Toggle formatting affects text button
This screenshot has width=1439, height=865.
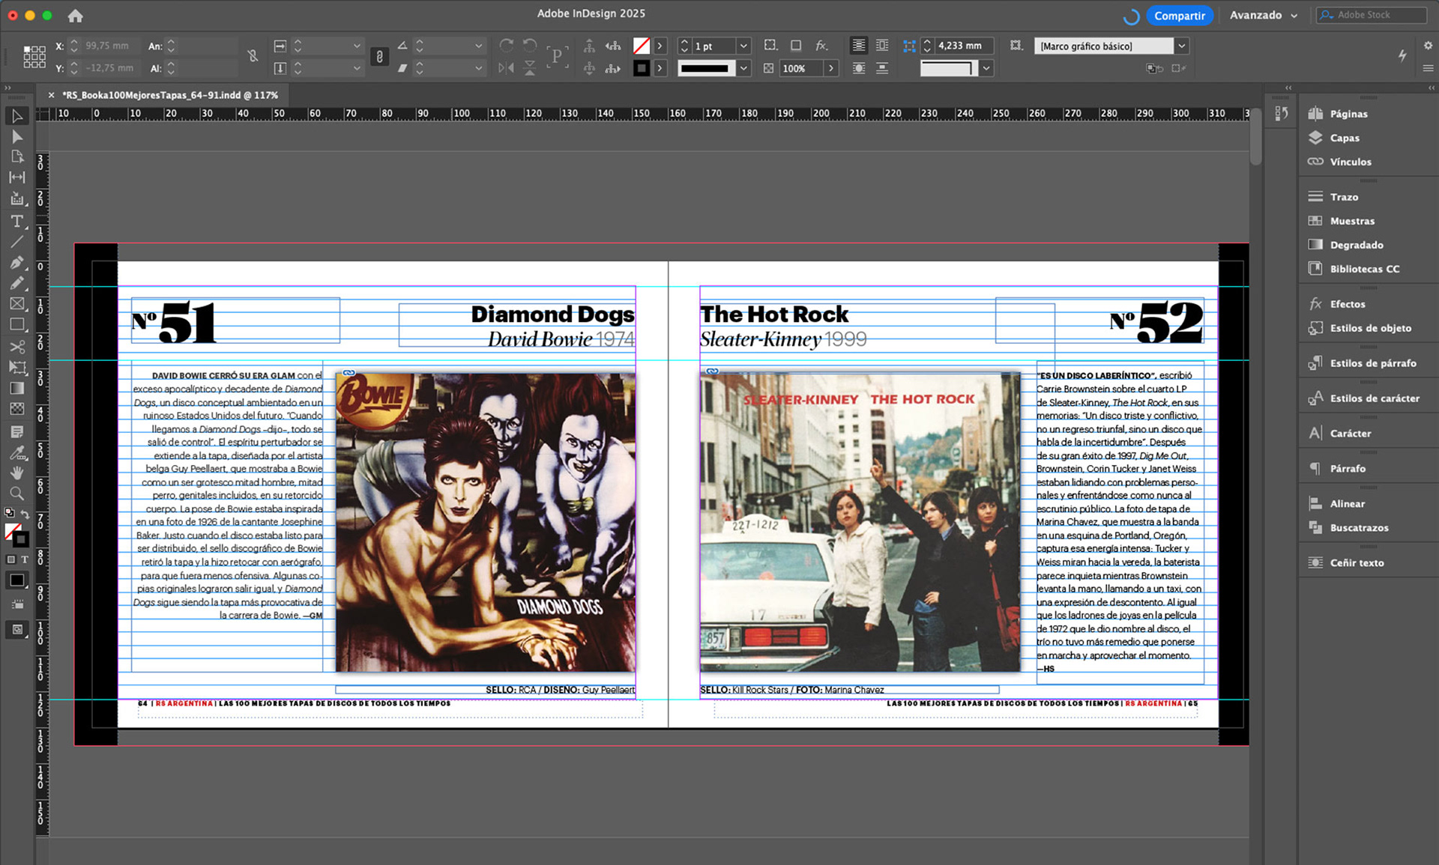(25, 559)
